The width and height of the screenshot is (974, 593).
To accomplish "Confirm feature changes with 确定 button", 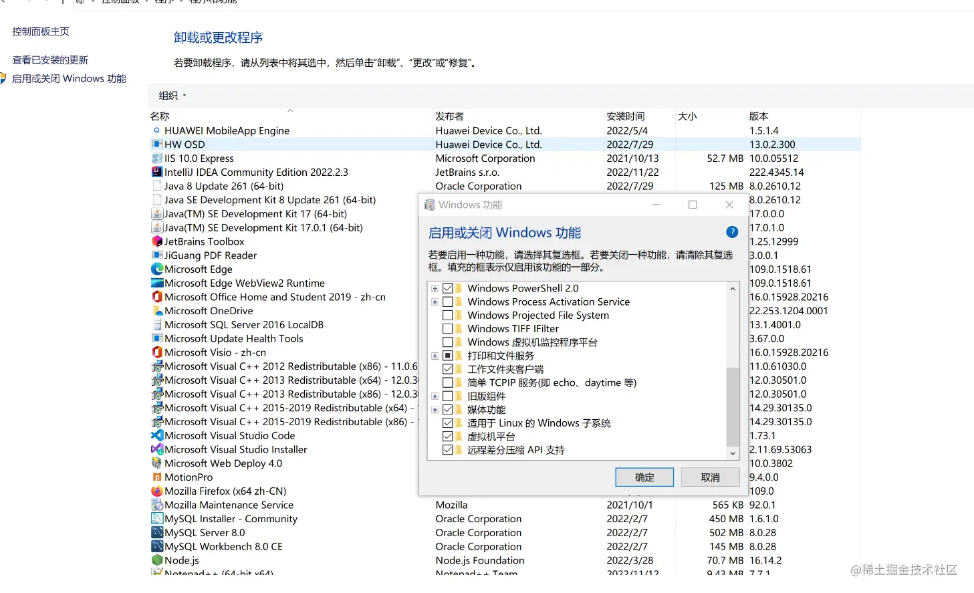I will 644,477.
